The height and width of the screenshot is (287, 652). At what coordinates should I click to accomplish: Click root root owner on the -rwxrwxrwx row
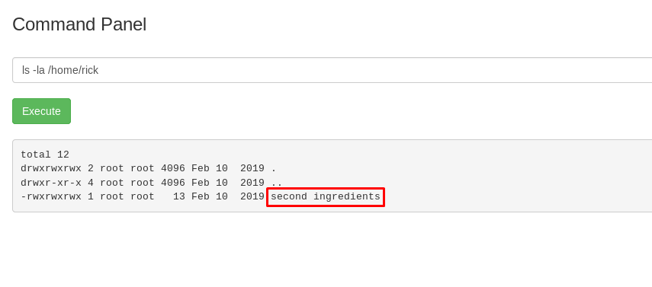pos(127,196)
